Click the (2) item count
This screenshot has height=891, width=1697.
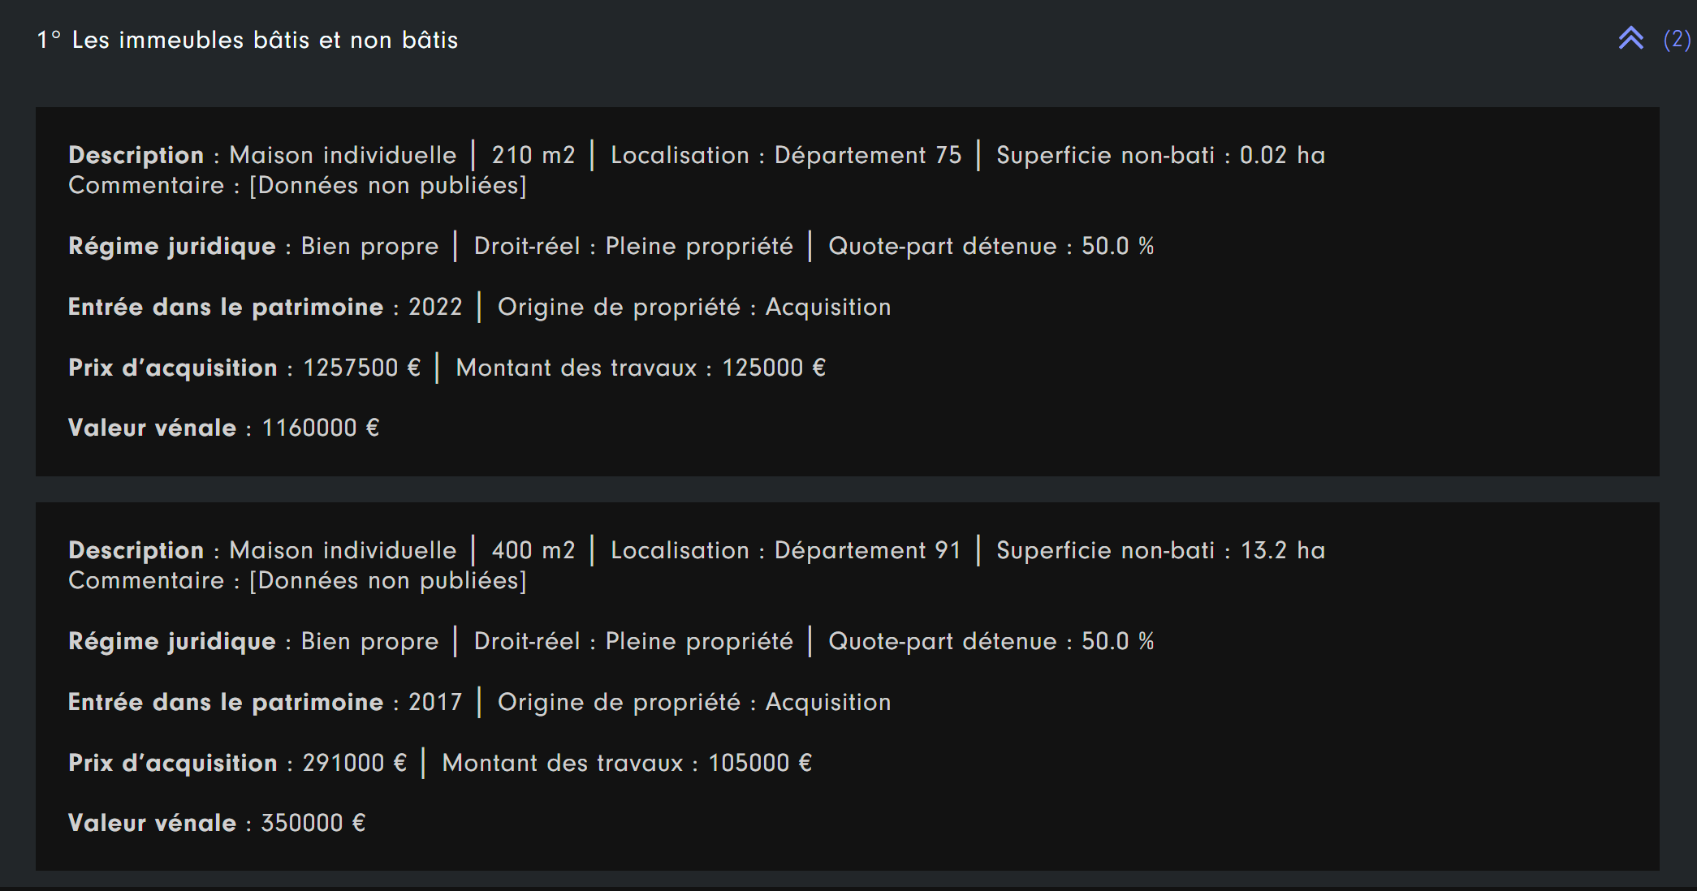tap(1677, 39)
